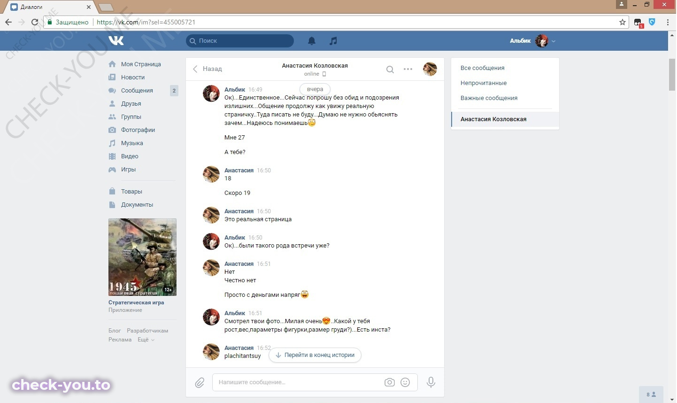This screenshot has width=677, height=403.
Task: Open the Chrome three-dot menu
Action: coord(668,22)
